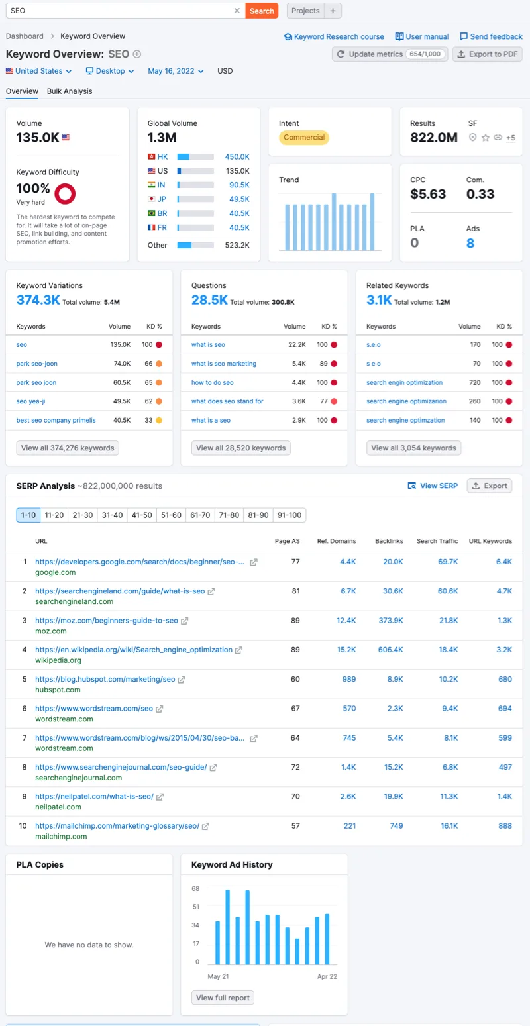Screen dimensions: 530x1026
Task: Click the link SERP feature icon under SF
Action: [498, 138]
